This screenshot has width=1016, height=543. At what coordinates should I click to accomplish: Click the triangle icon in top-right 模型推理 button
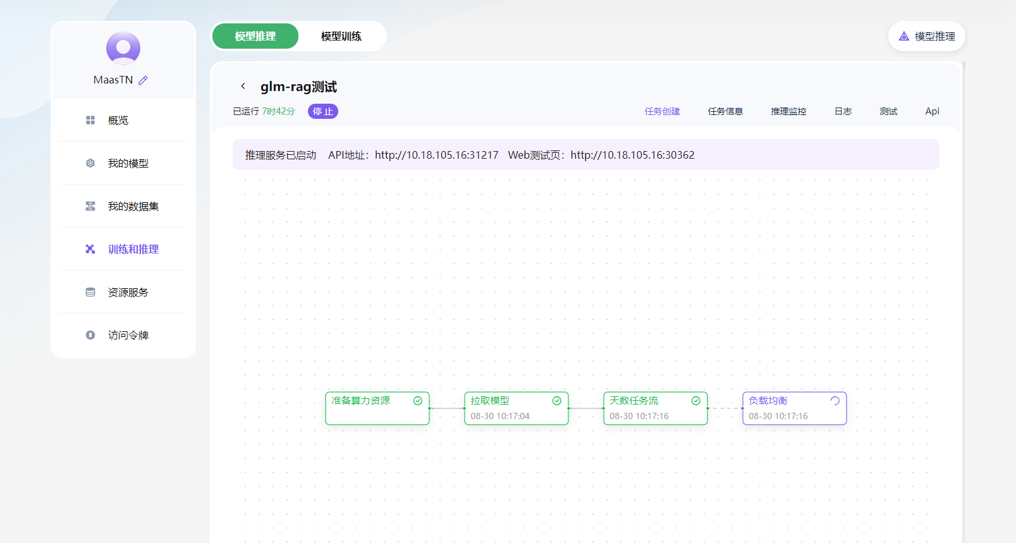click(x=904, y=37)
